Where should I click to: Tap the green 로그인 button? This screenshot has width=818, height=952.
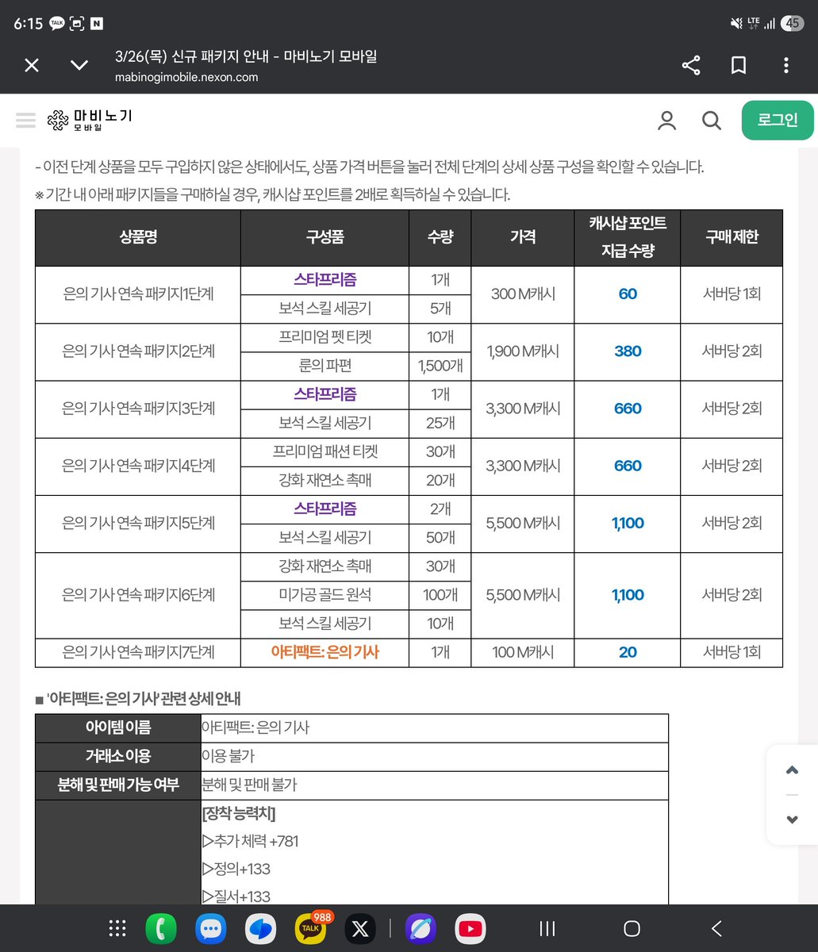[x=778, y=120]
